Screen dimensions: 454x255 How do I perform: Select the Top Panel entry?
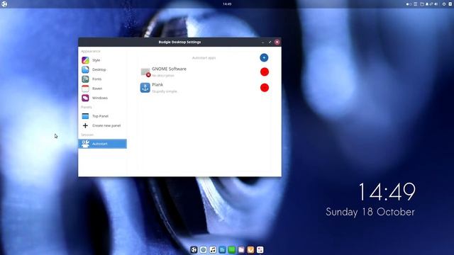(x=102, y=116)
